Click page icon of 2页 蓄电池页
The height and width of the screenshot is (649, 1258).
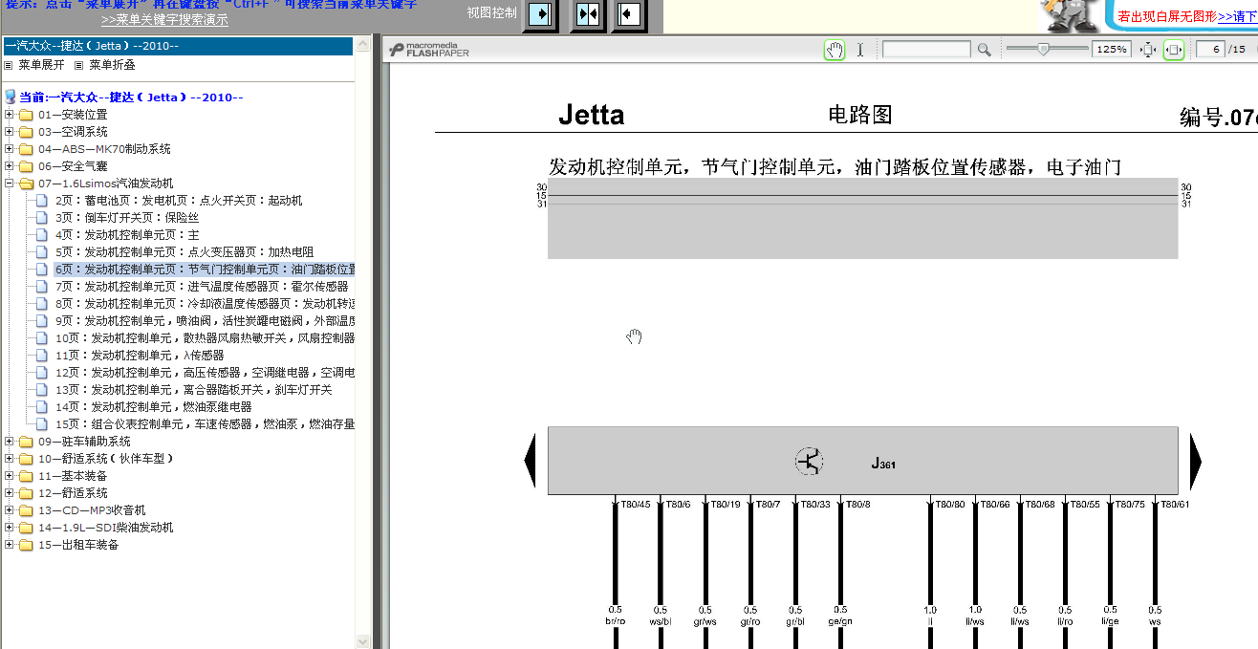(x=41, y=201)
